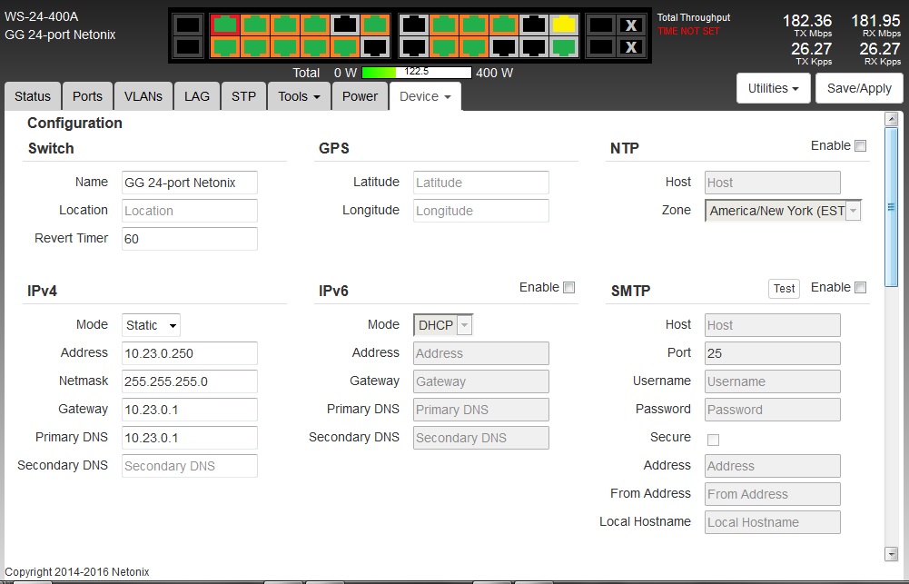
Task: Select the lower X-marked SFP port
Action: coord(630,46)
